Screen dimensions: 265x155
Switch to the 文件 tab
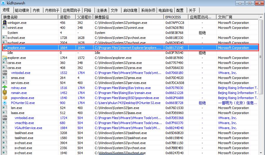click(114, 10)
